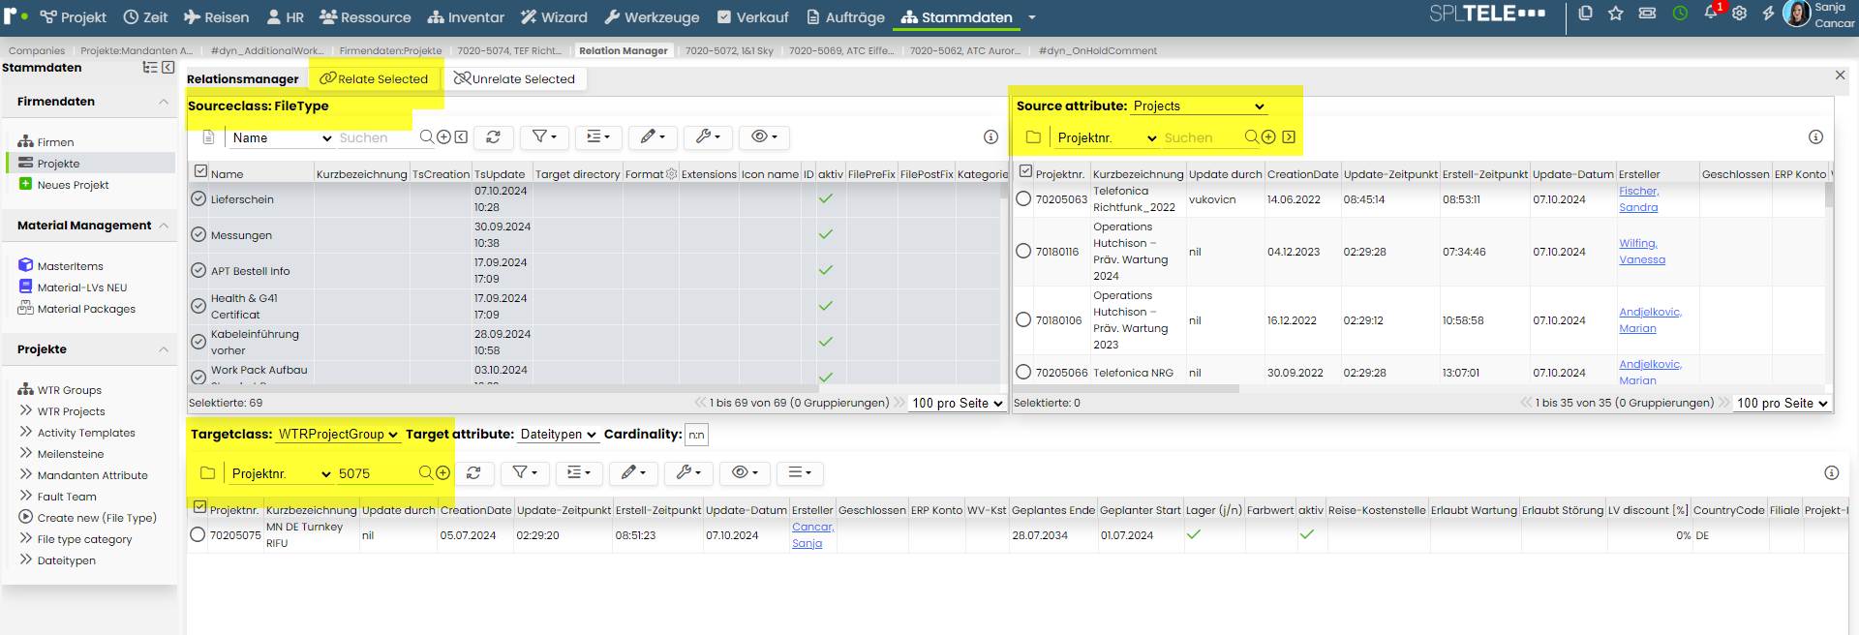Toggle select-all checkbox in target table header
The width and height of the screenshot is (1859, 635).
(199, 507)
